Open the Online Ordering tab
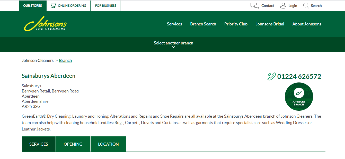 click(x=68, y=6)
